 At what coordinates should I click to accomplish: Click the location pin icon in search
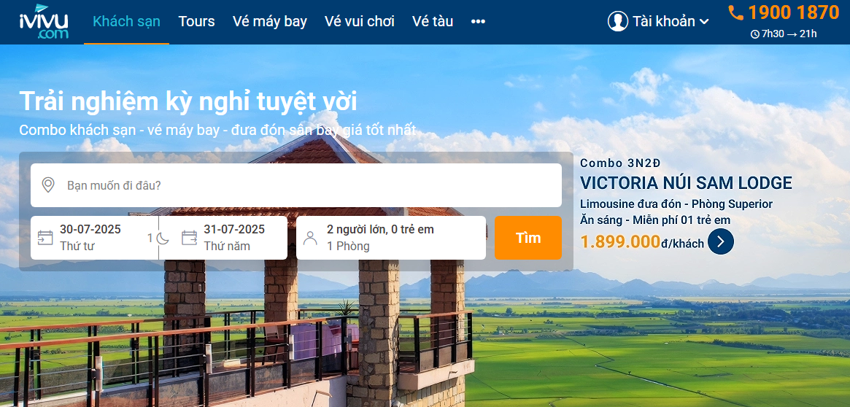48,185
